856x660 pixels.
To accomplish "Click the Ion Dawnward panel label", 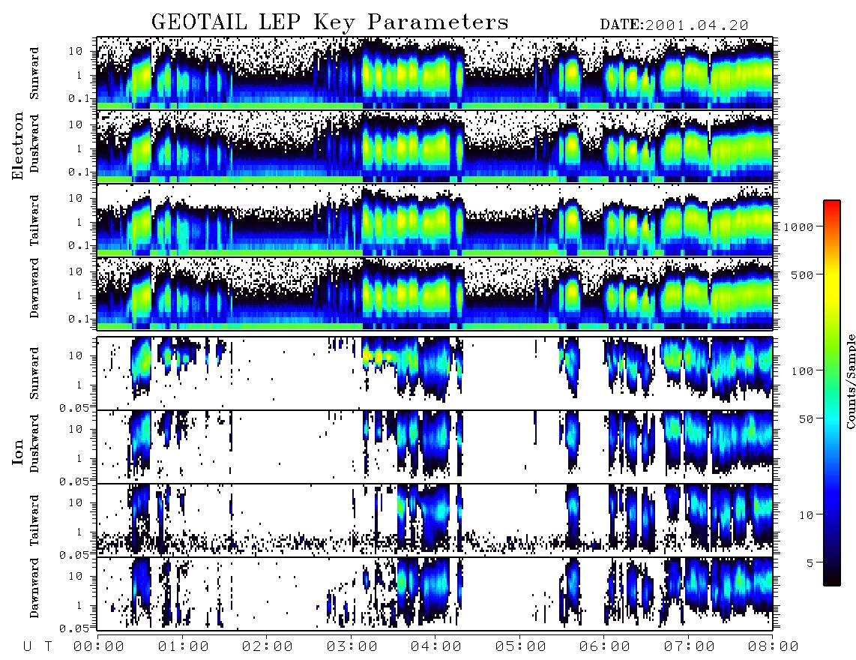I will coord(34,588).
